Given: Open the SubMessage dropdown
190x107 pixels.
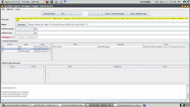Looking at the screenshot, I should pos(35,33).
